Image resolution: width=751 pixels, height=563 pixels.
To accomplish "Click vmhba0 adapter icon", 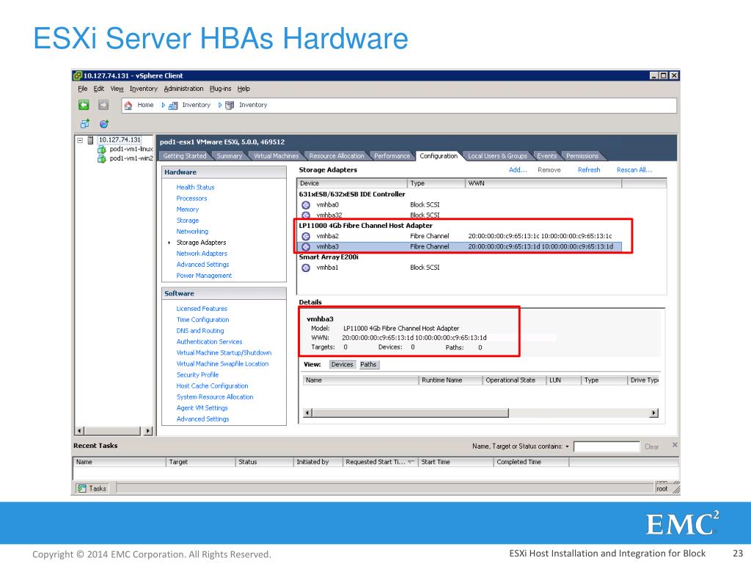I will (x=306, y=205).
